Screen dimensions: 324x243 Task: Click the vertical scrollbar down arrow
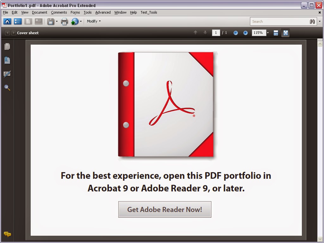point(320,239)
